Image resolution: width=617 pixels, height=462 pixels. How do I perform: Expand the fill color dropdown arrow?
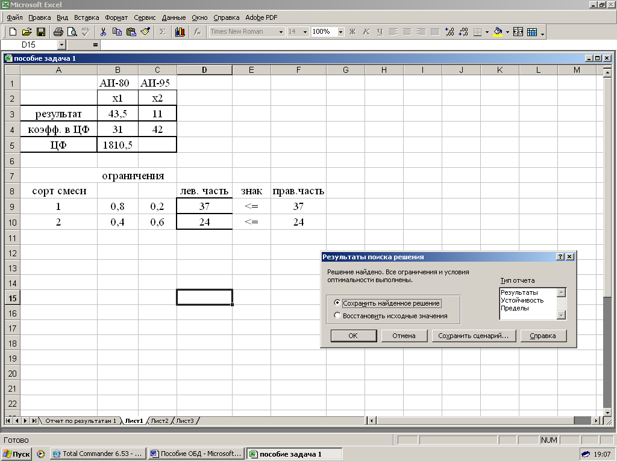[x=507, y=32]
